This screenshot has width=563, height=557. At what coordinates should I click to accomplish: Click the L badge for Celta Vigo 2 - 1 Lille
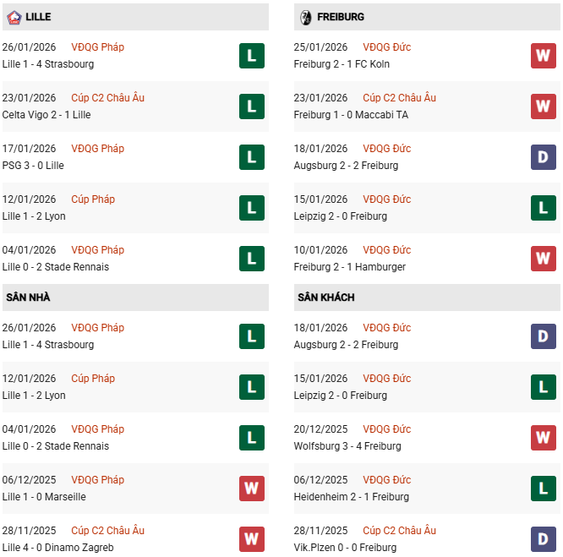[x=251, y=106]
